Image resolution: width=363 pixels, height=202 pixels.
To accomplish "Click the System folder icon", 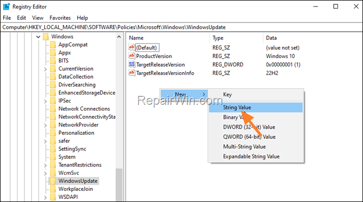I will click(53, 157).
